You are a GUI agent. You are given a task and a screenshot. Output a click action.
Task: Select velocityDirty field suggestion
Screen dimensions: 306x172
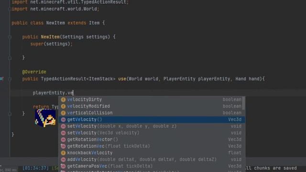click(x=152, y=99)
